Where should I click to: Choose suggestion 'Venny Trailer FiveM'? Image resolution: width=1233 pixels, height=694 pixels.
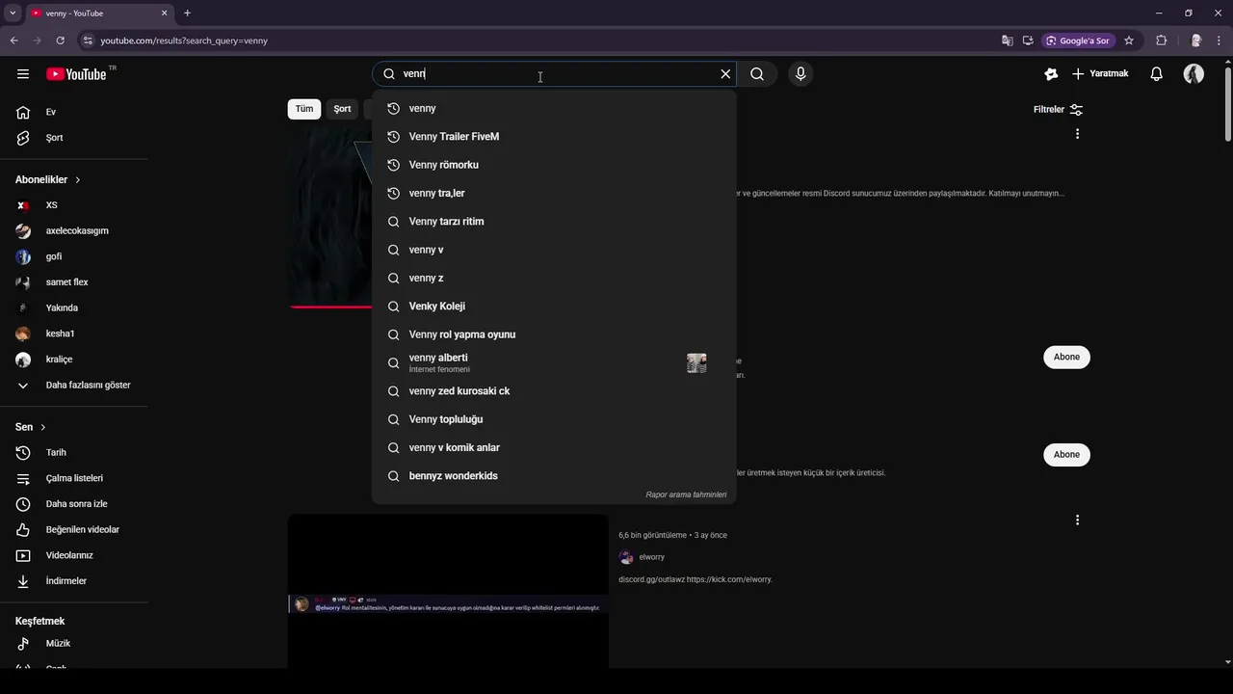(554, 137)
